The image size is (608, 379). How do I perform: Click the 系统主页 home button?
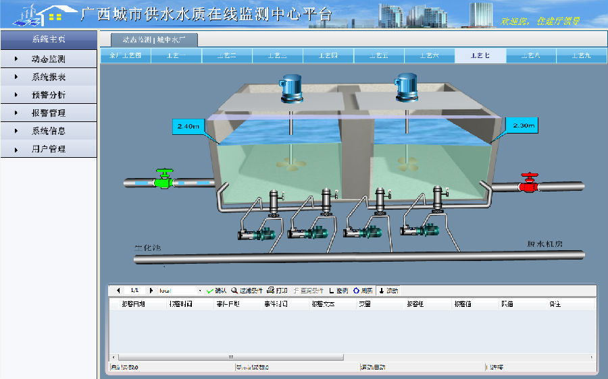pos(49,39)
